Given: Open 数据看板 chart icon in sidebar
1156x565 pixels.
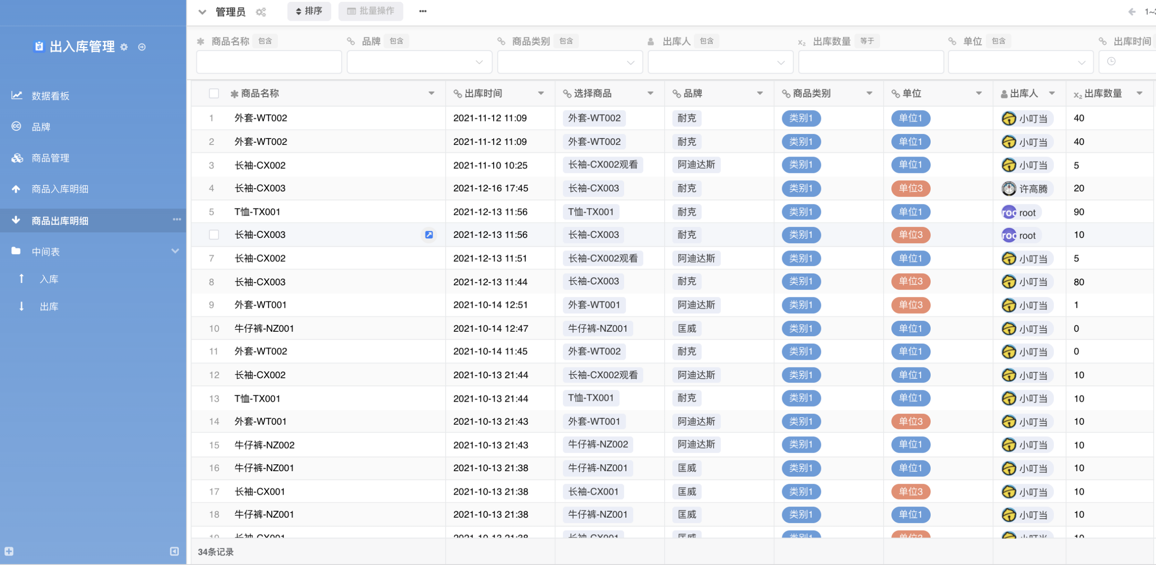Looking at the screenshot, I should [x=17, y=95].
